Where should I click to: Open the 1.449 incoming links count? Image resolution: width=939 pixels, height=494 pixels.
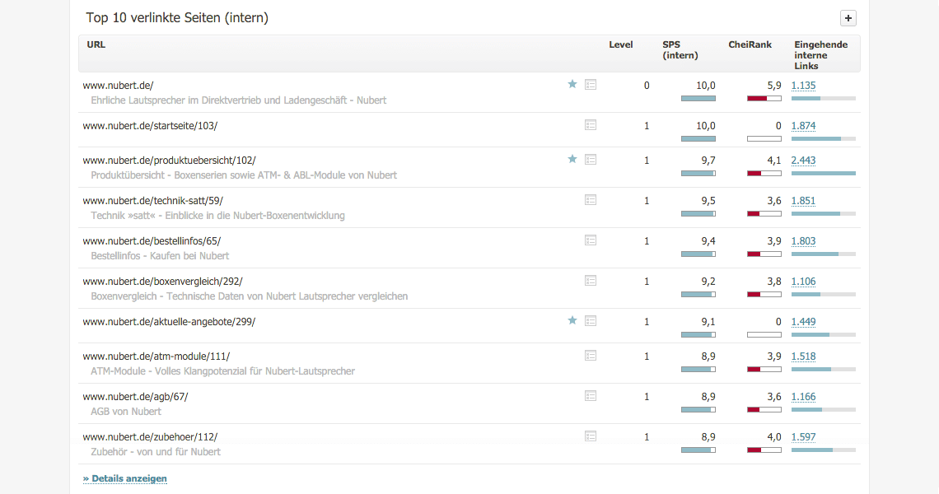[803, 322]
